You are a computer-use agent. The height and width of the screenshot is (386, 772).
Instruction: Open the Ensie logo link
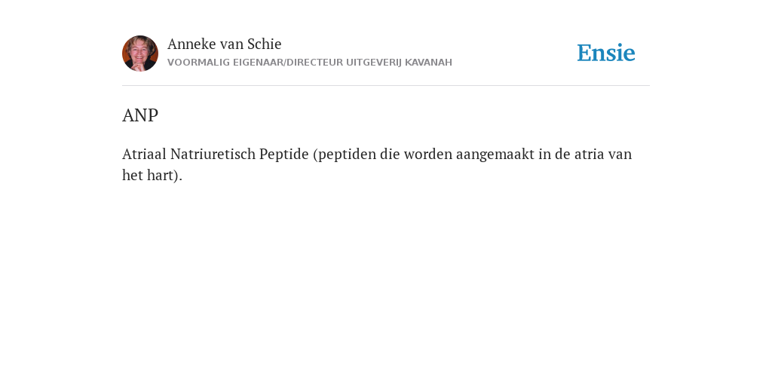[x=606, y=53]
